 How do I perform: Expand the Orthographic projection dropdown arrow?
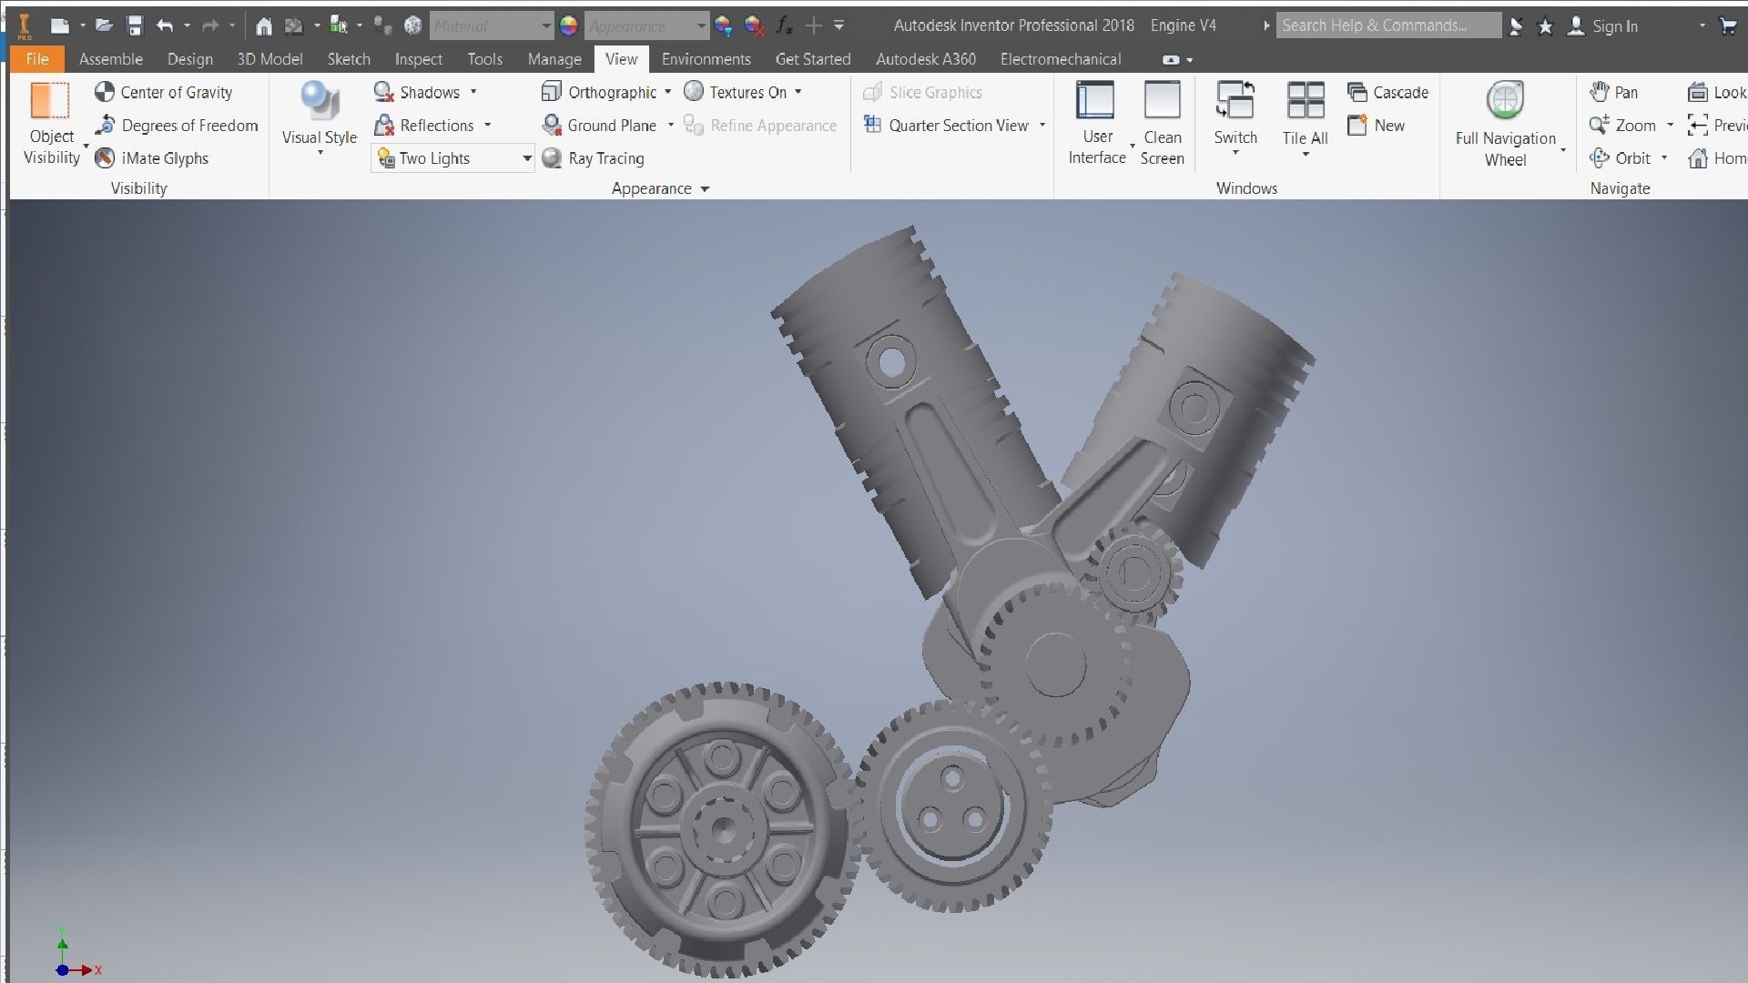point(668,92)
